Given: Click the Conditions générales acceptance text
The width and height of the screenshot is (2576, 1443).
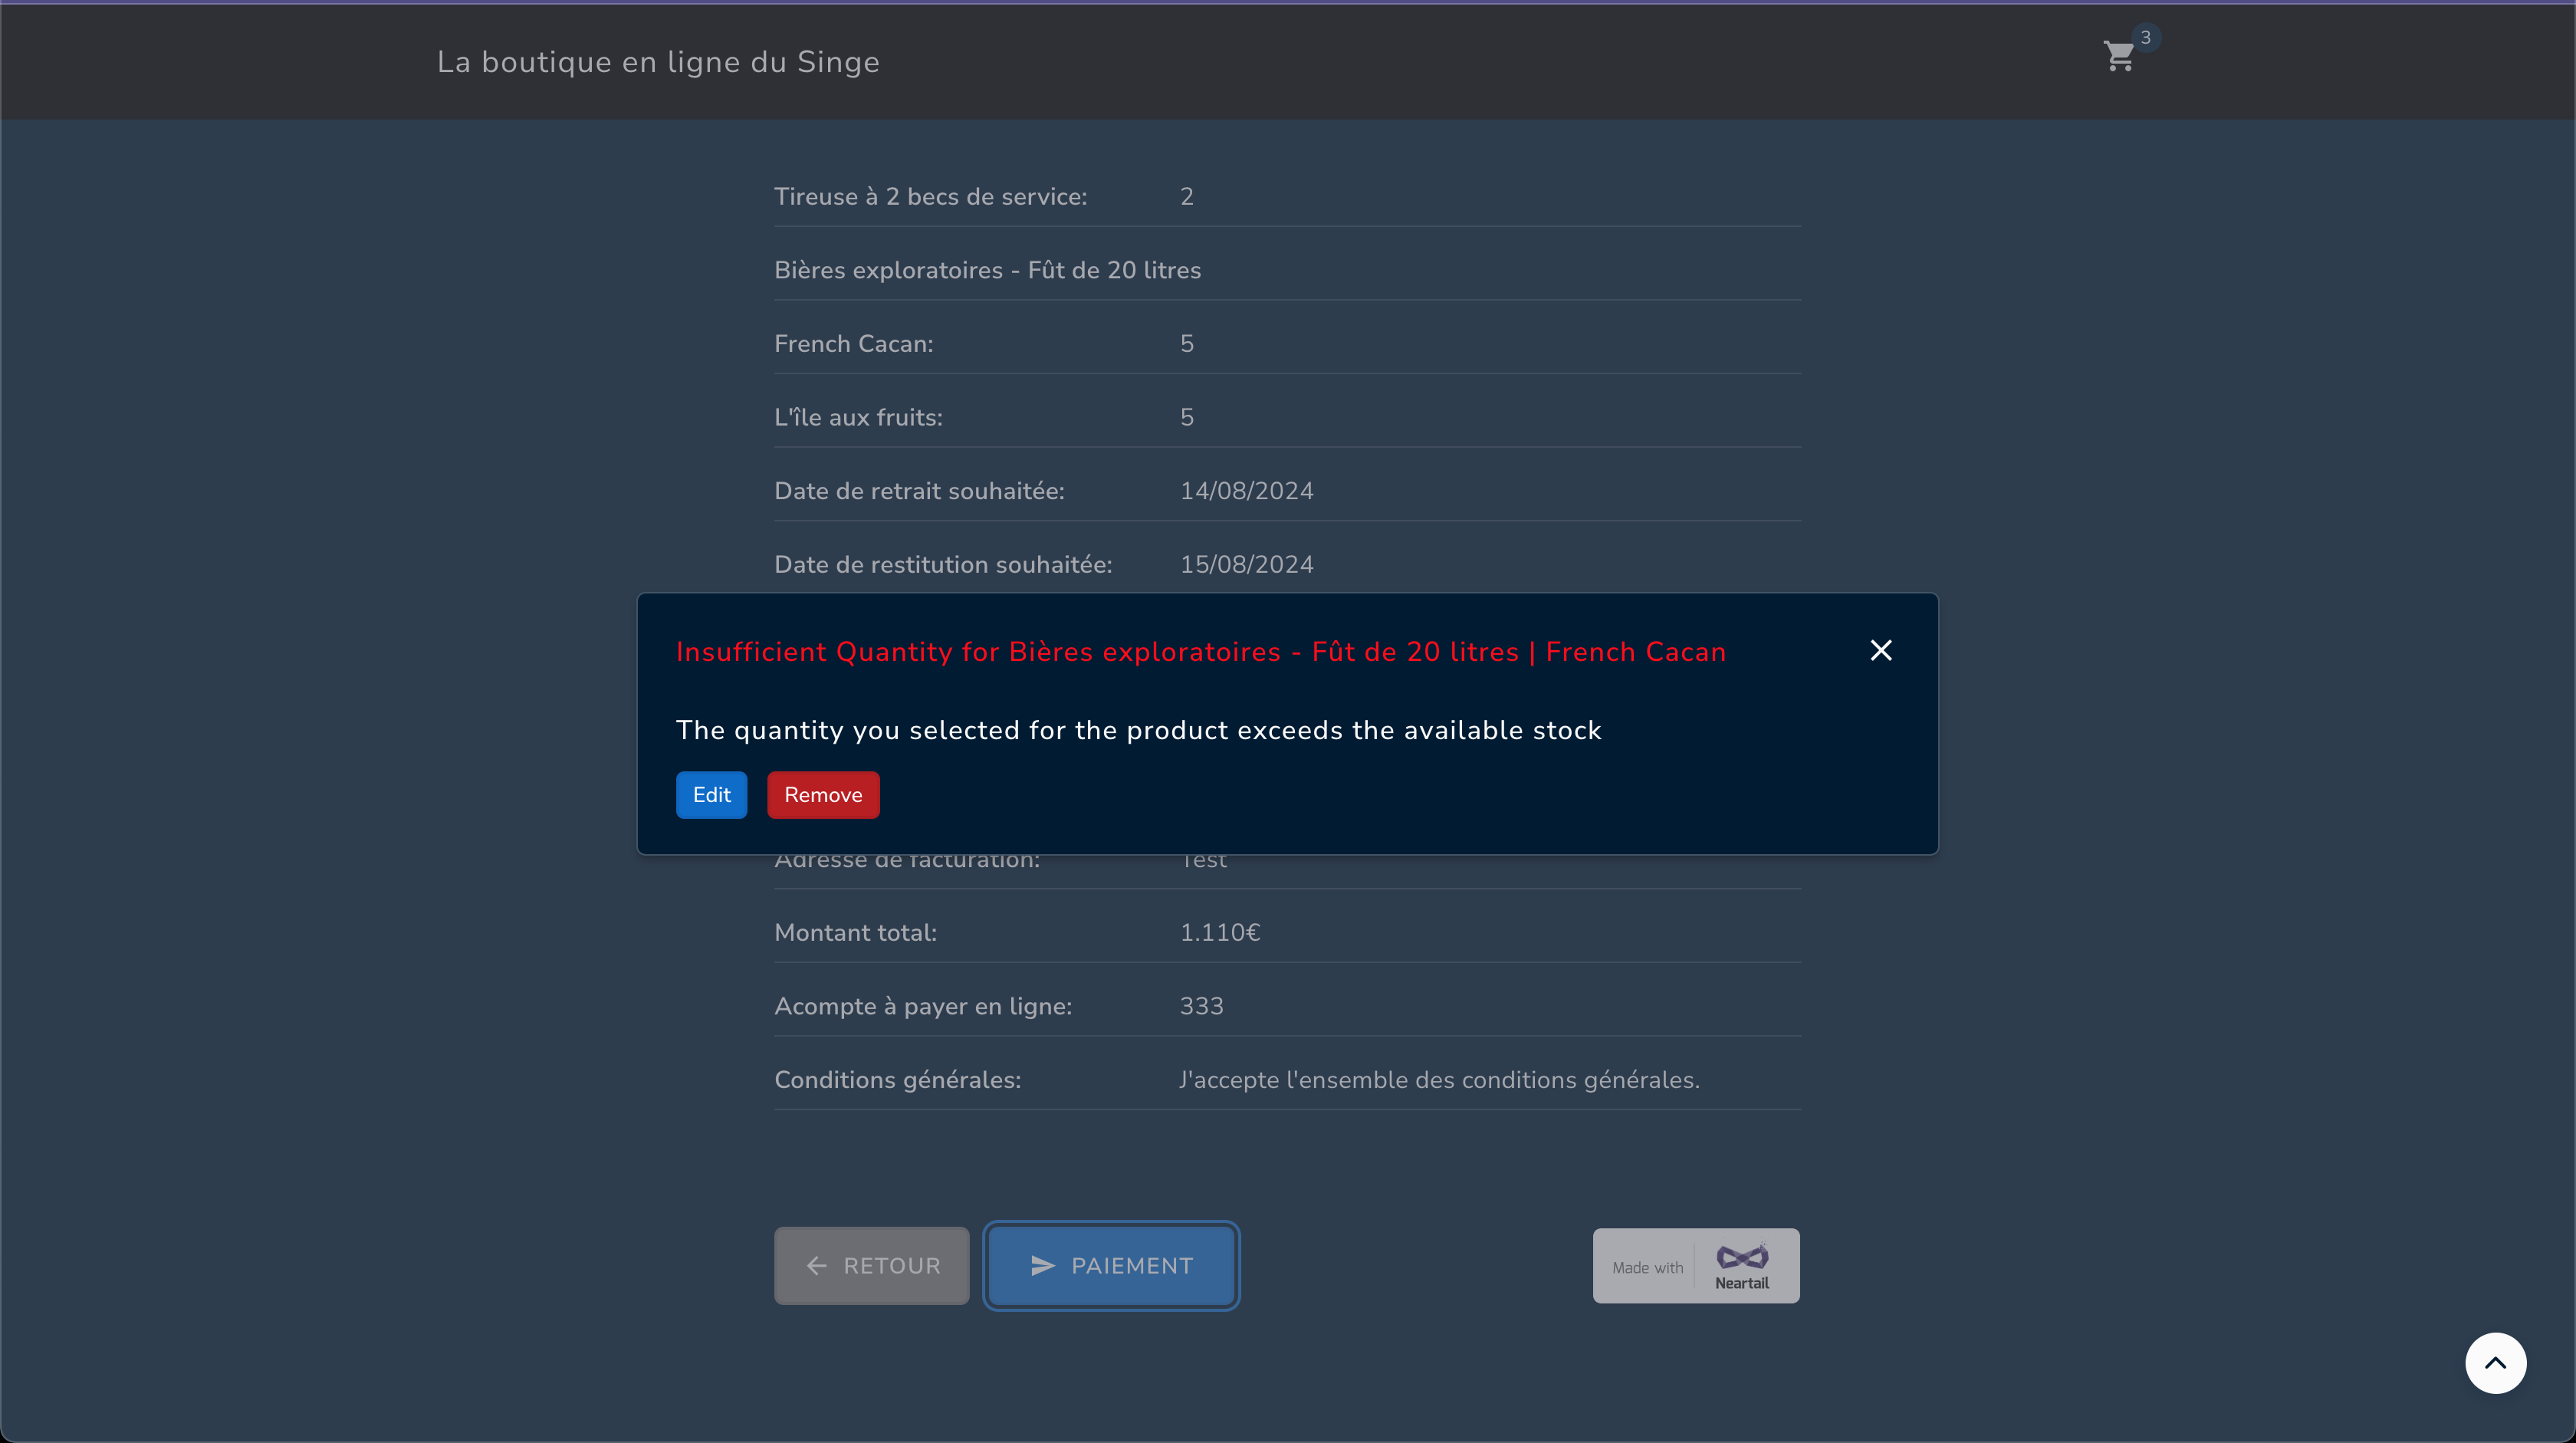Looking at the screenshot, I should pos(1438,1080).
